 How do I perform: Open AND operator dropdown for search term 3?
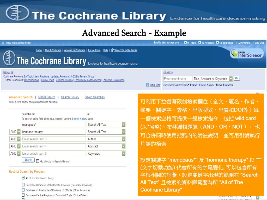pos(19,139)
